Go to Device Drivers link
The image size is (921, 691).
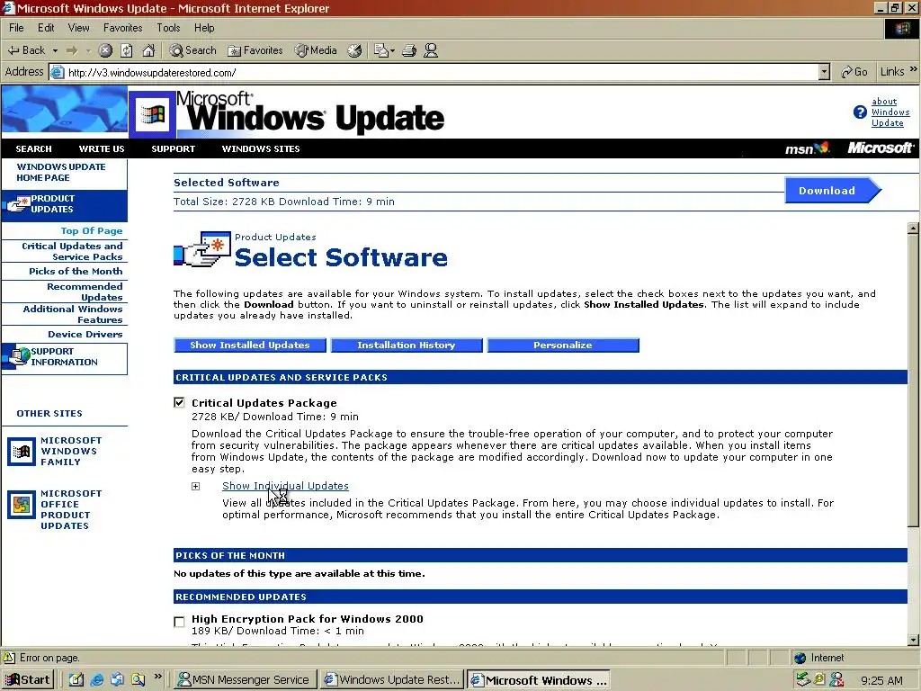coord(85,335)
